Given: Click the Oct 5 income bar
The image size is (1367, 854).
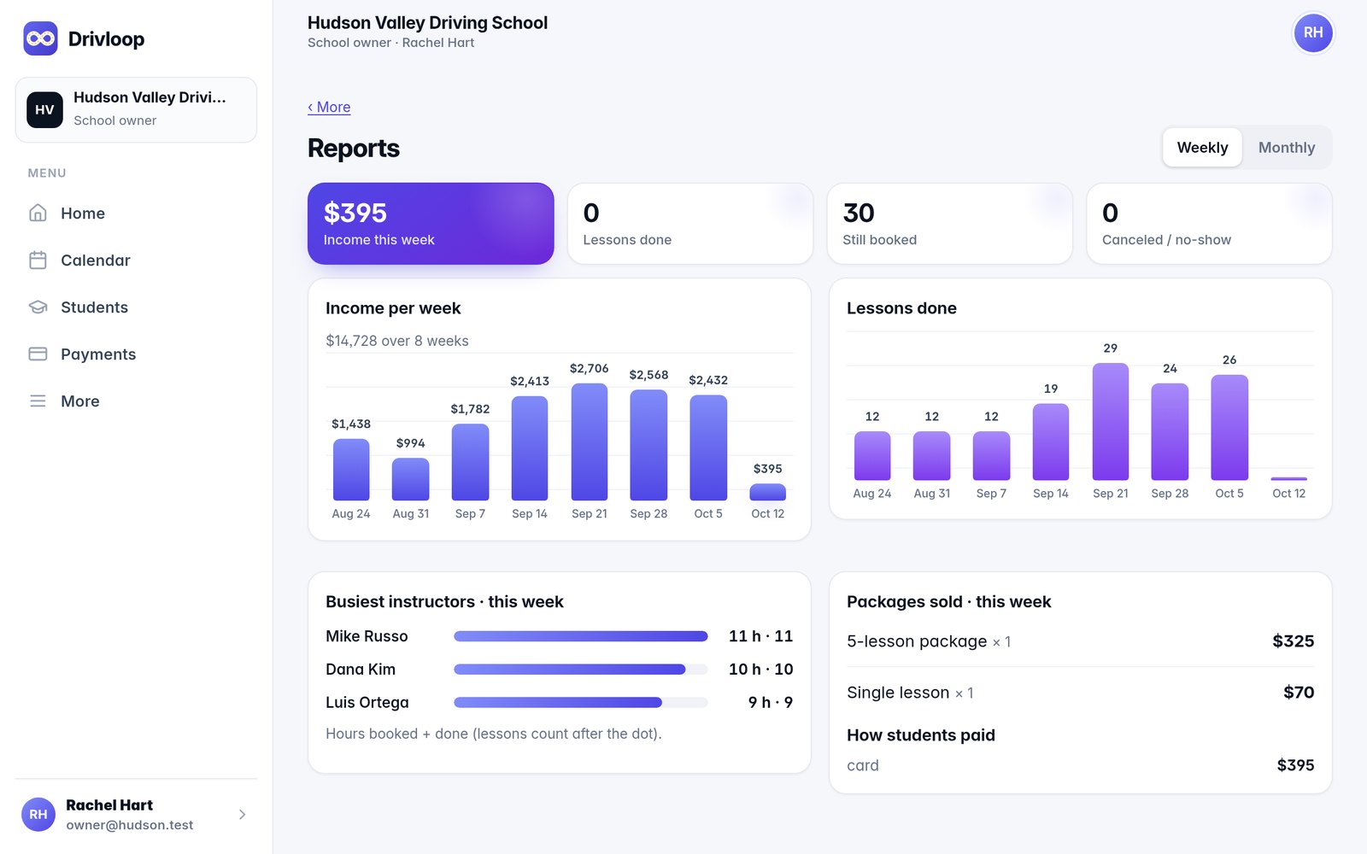Looking at the screenshot, I should 708,447.
